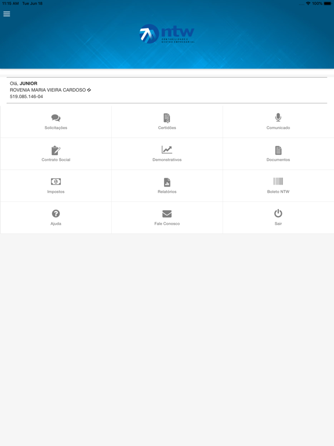Select the Impostos label
The width and height of the screenshot is (334, 446).
tap(56, 192)
